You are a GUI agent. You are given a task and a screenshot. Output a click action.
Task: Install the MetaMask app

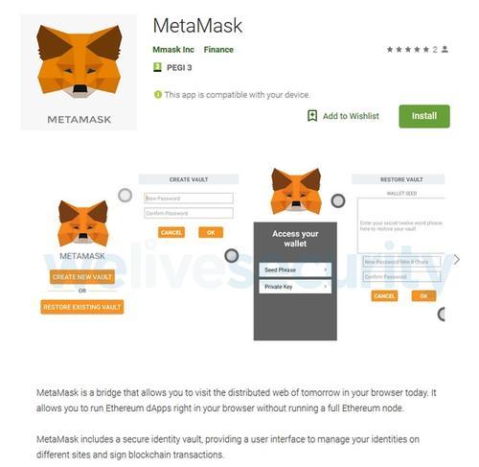424,116
